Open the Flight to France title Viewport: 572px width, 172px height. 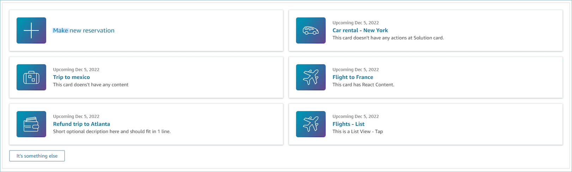point(353,77)
